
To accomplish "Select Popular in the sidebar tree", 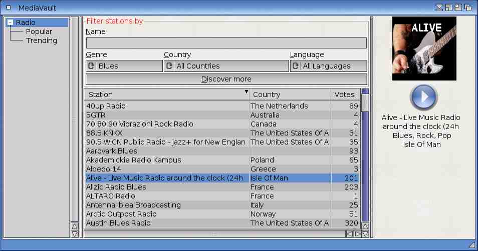I will (39, 31).
